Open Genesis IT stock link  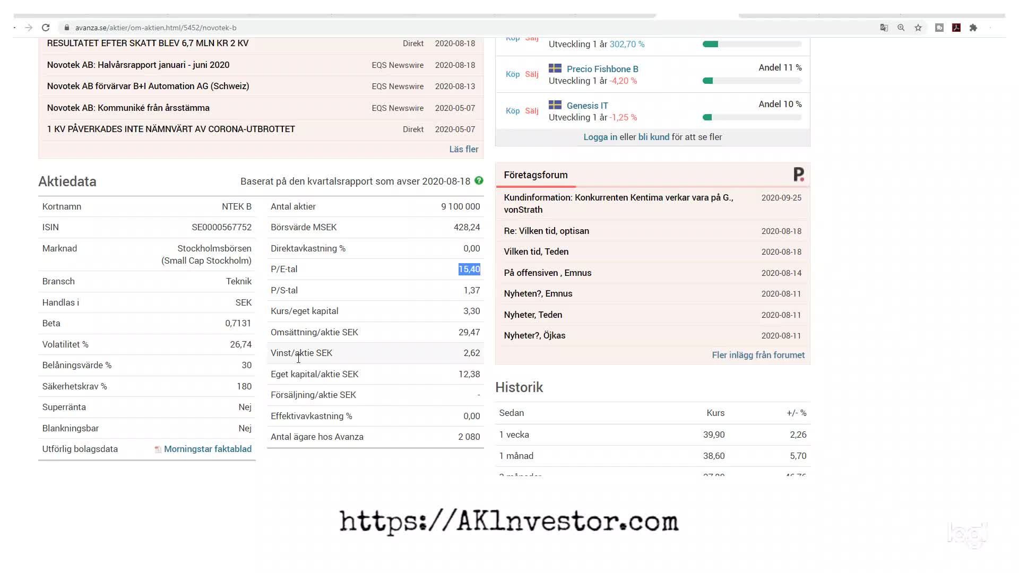click(x=588, y=106)
